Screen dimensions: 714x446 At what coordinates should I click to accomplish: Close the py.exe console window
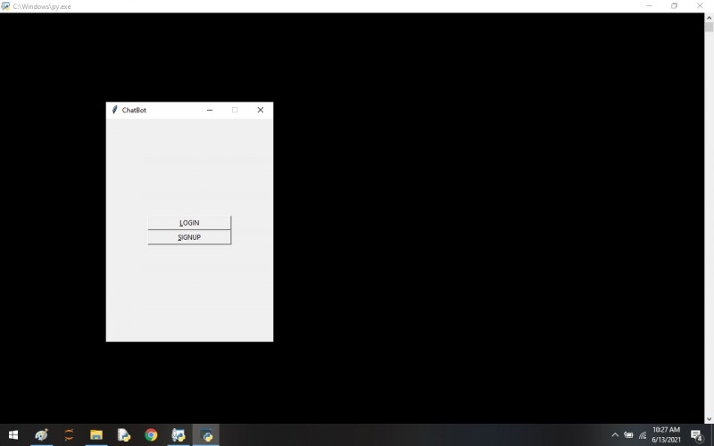point(700,6)
